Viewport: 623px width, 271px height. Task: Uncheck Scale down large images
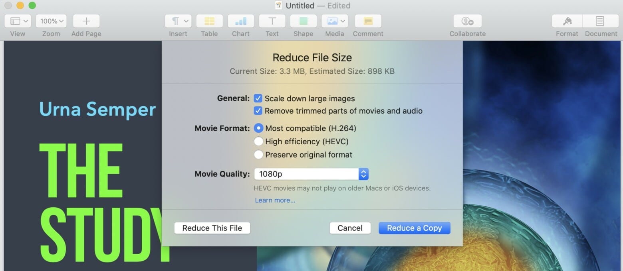click(x=258, y=98)
